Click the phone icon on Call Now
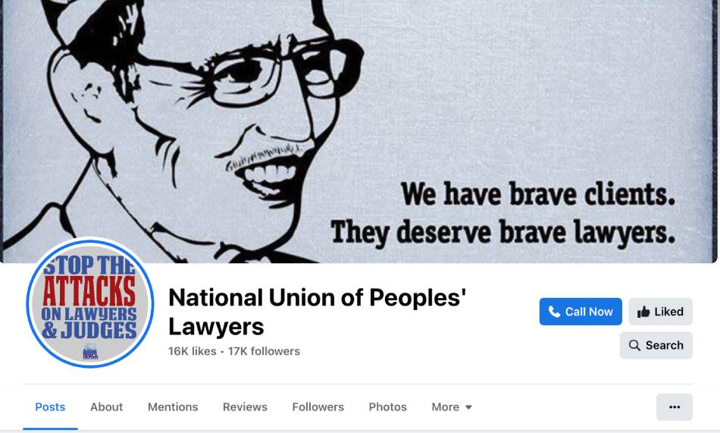 [x=554, y=312]
